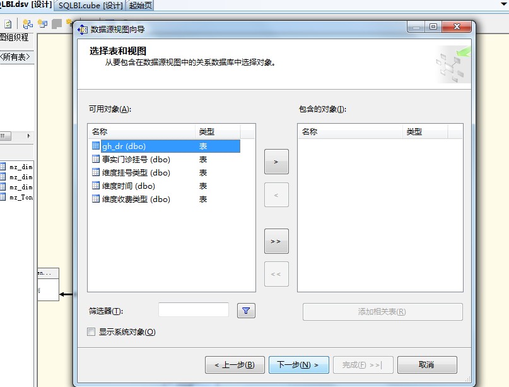Click the single right-arrow add button
509x387 pixels.
276,162
